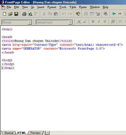This screenshot has width=126, height=135.
Task: Cut selection with the scissors icon
Action: point(44,14)
